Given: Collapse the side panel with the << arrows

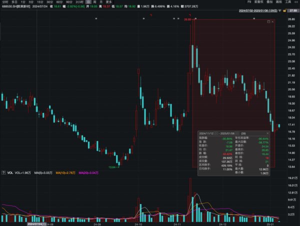Looking at the screenshot, I should [x=296, y=2].
